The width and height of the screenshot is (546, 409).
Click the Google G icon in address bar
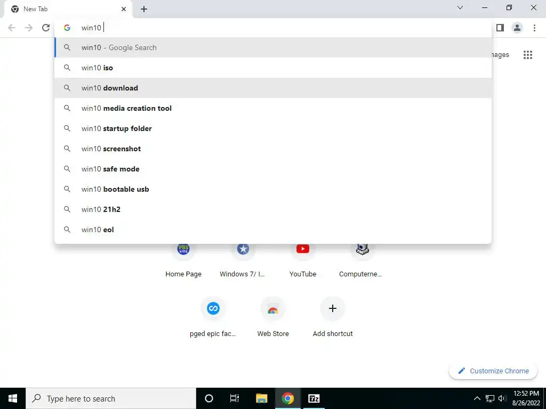(67, 28)
